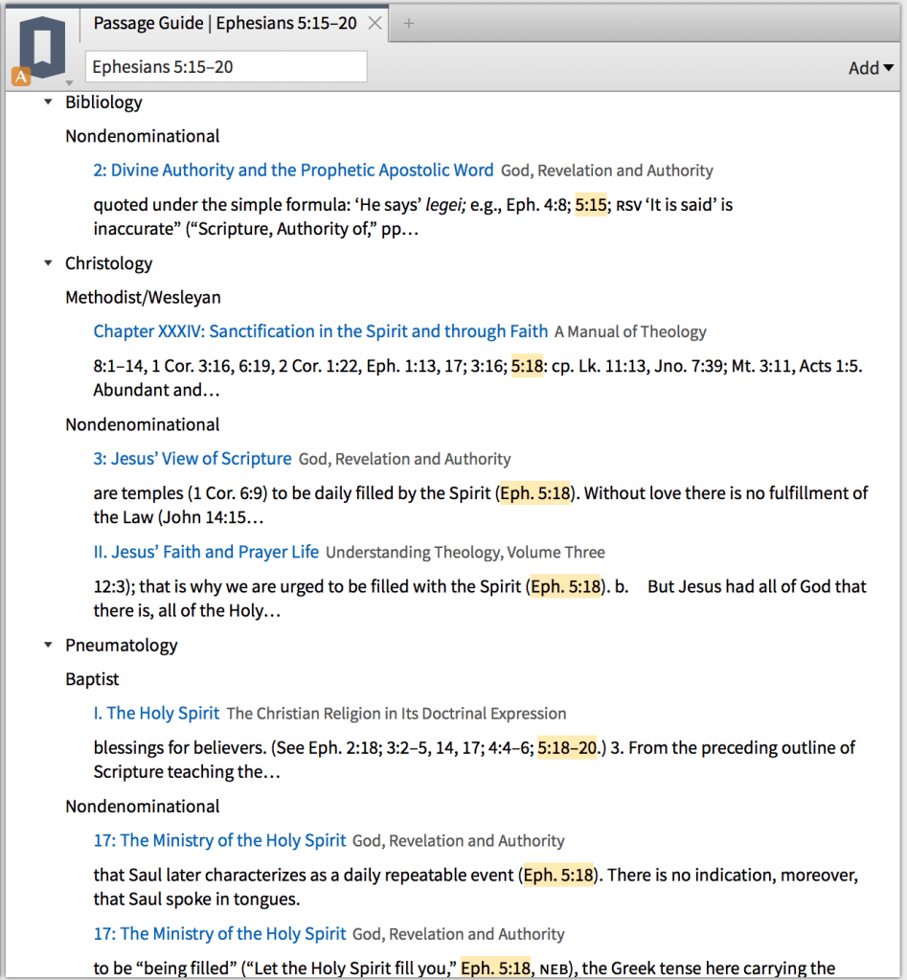907x980 pixels.
Task: Collapse the Christology section
Action: (x=47, y=263)
